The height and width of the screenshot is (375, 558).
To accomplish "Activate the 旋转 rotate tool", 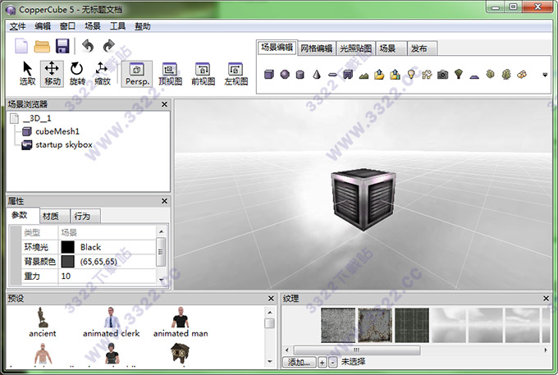I will [77, 73].
